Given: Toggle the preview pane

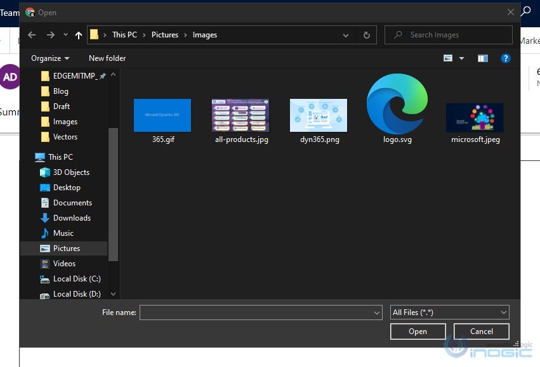Looking at the screenshot, I should click(x=482, y=58).
